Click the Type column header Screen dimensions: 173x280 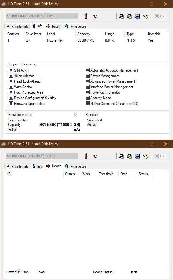pyautogui.click(x=135, y=34)
